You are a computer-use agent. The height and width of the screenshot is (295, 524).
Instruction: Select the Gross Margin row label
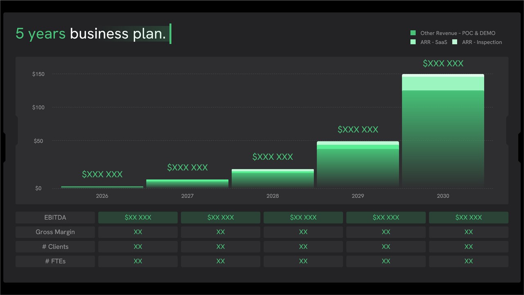pos(55,232)
